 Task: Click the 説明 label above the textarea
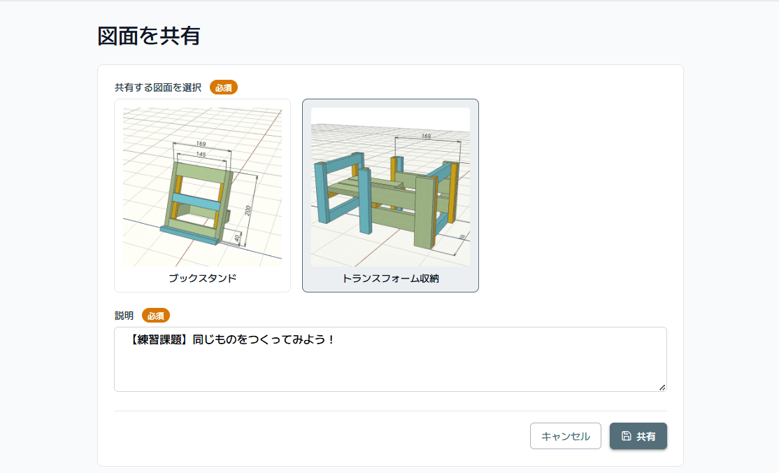(122, 315)
